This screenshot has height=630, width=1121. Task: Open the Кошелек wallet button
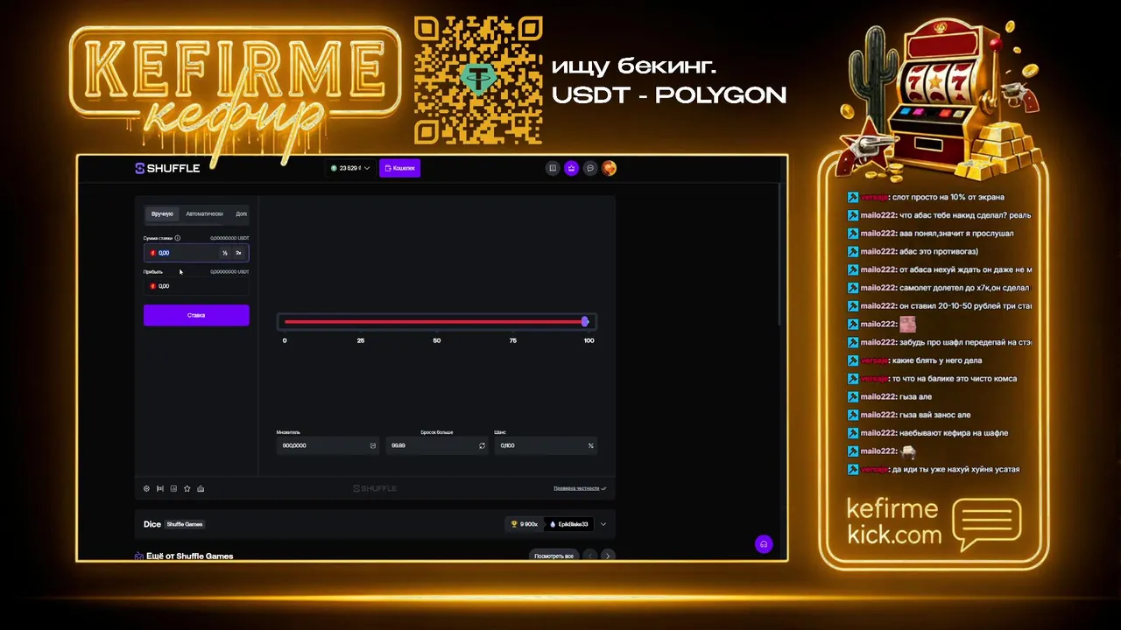(399, 168)
